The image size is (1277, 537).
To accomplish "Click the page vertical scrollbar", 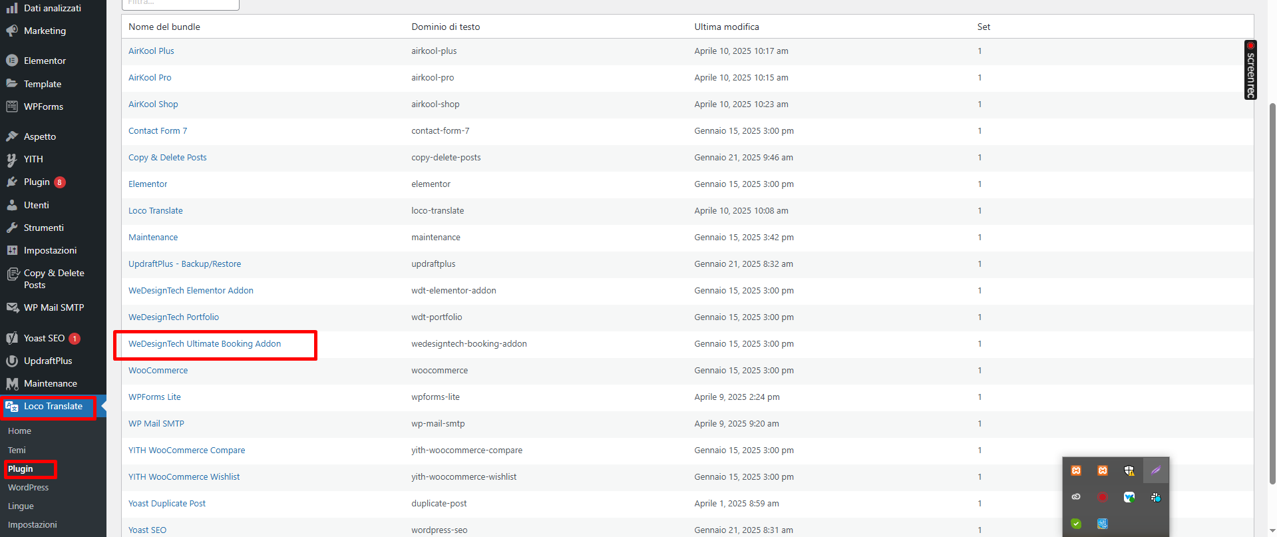I will [x=1272, y=293].
